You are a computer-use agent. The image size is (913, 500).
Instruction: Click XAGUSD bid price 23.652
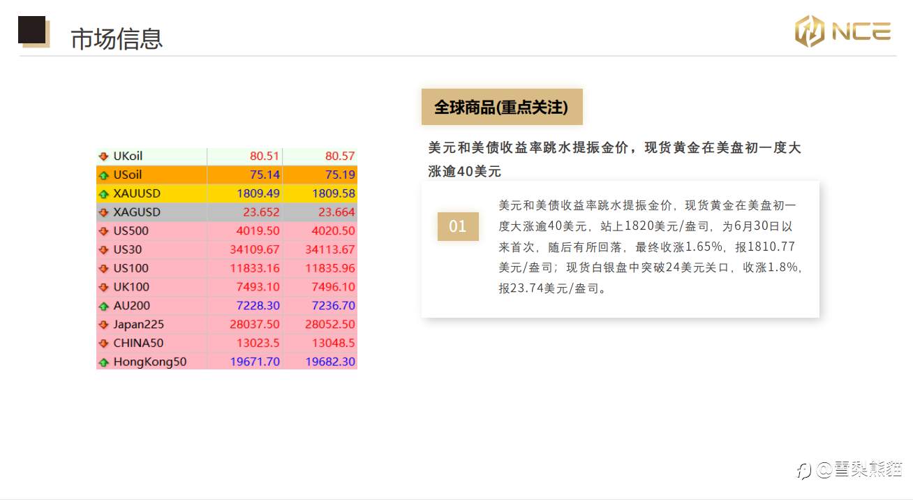tap(261, 212)
